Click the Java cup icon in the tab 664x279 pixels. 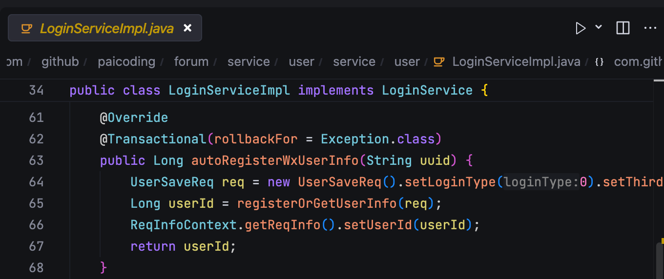[x=26, y=28]
